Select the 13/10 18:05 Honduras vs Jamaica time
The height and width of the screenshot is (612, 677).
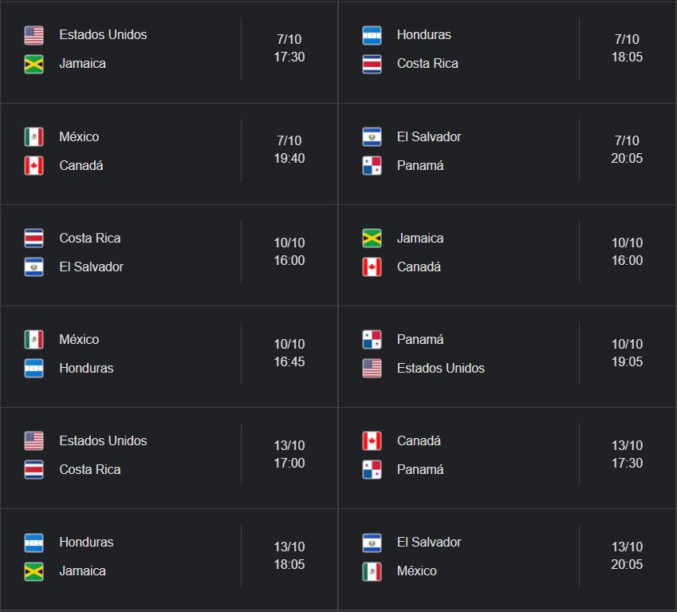[289, 555]
